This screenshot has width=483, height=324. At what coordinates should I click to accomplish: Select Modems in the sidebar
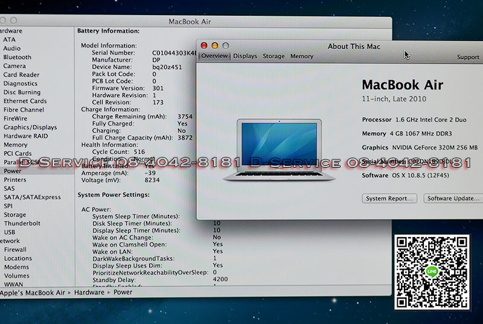pyautogui.click(x=16, y=267)
